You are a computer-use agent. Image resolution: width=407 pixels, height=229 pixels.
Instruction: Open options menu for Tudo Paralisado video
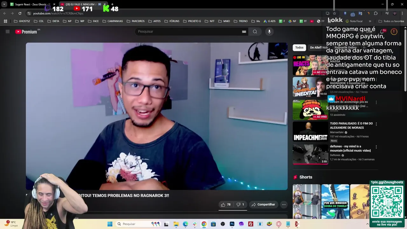pyautogui.click(x=376, y=124)
